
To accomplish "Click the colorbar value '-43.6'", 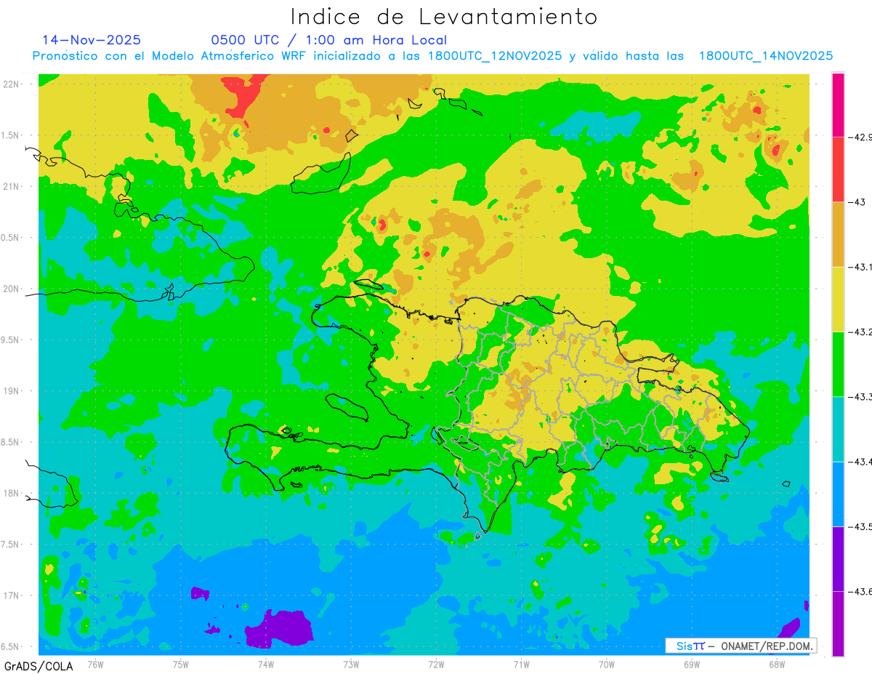I will point(860,592).
